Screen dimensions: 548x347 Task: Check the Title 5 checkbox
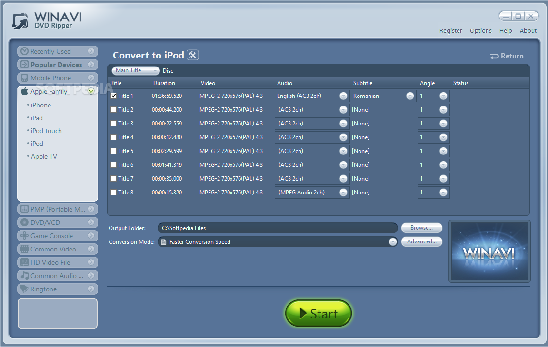click(x=114, y=151)
